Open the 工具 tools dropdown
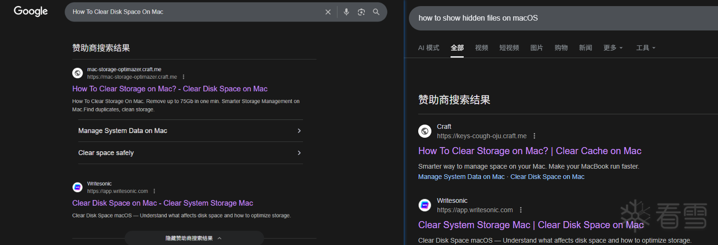This screenshot has width=718, height=245. pyautogui.click(x=645, y=48)
